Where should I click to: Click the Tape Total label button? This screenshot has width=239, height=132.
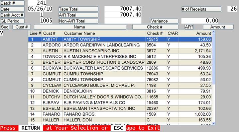pos(78,9)
